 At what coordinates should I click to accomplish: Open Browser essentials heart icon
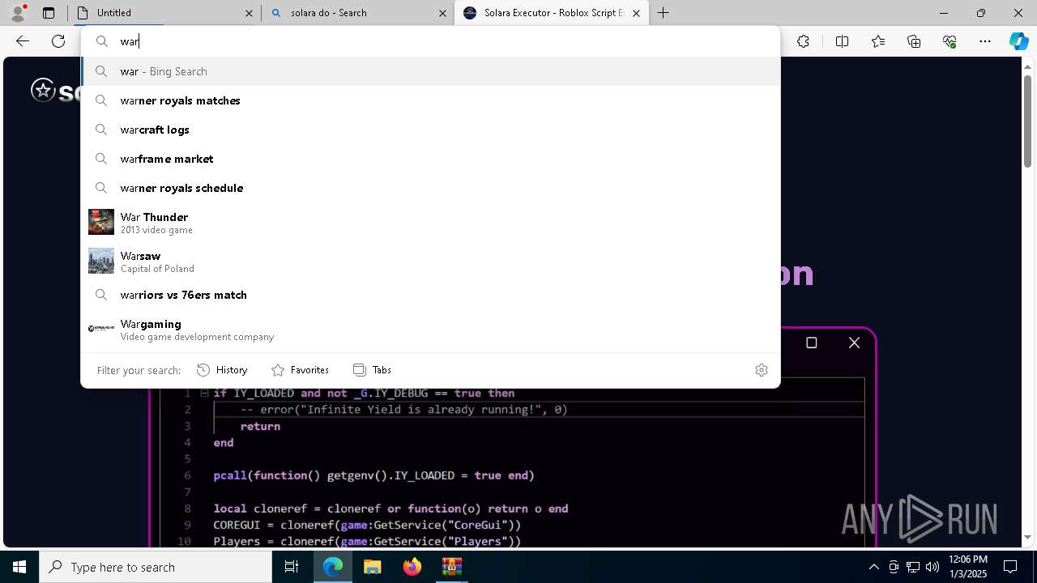pos(950,41)
